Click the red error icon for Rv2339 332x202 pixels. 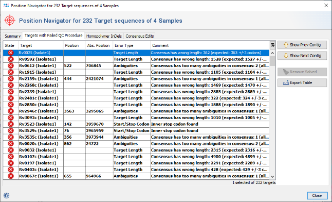[11, 92]
